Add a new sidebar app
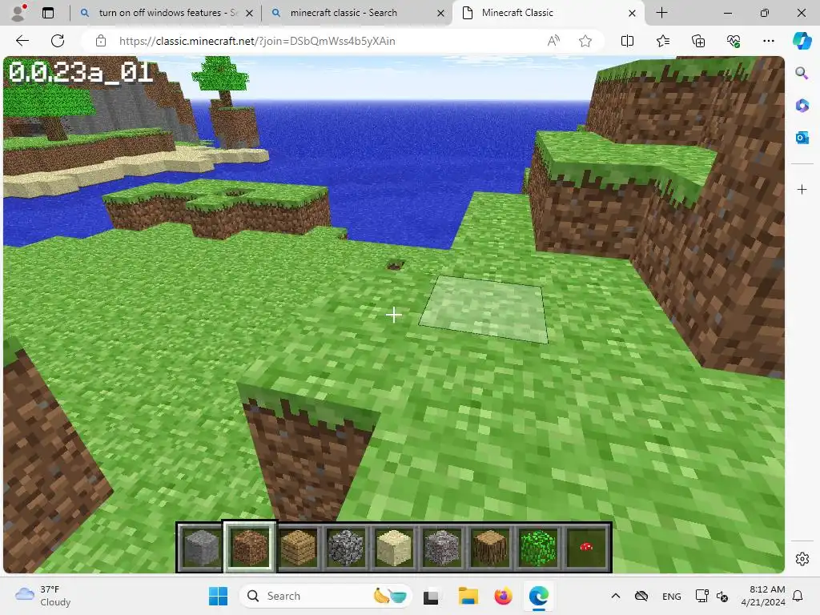 click(802, 189)
